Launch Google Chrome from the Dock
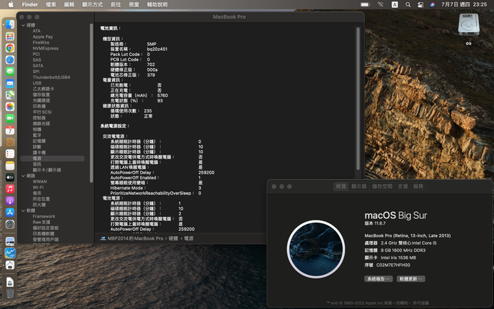This screenshot has height=309, width=494. (10, 48)
